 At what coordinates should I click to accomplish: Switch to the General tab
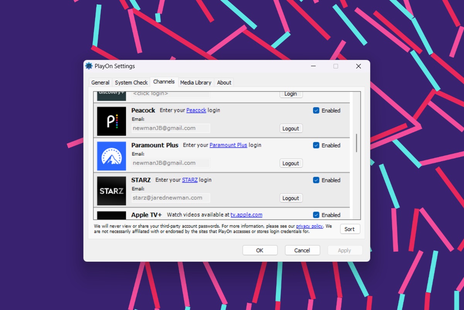[100, 82]
